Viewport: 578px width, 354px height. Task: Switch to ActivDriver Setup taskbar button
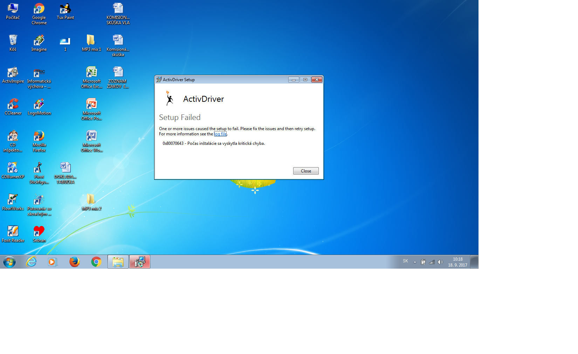point(140,262)
